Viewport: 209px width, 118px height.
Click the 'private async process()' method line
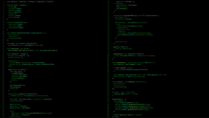23,94
